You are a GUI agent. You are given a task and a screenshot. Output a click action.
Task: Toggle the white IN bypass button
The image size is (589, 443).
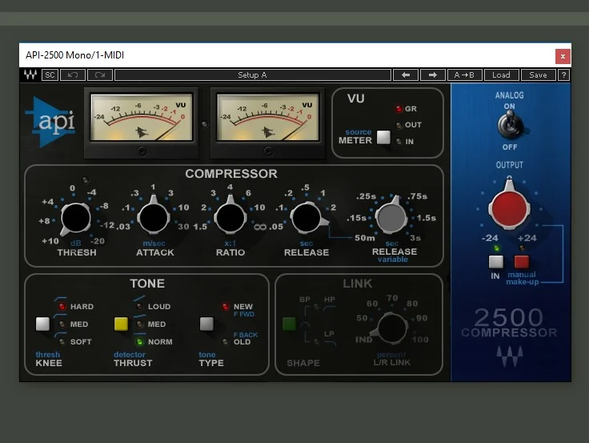tap(496, 262)
